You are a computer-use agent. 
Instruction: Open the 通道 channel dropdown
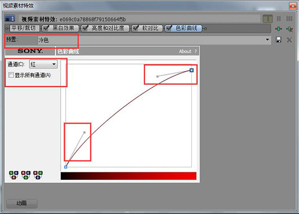pyautogui.click(x=43, y=64)
